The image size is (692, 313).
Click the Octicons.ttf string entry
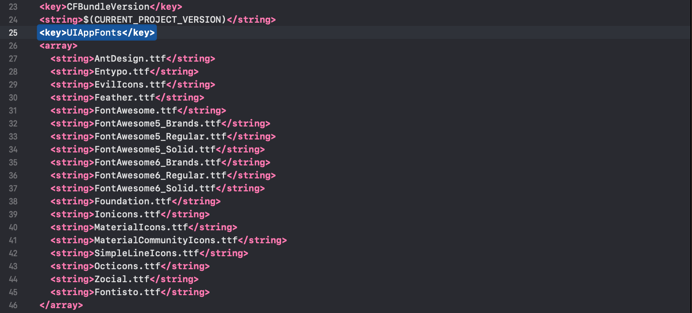coord(130,266)
